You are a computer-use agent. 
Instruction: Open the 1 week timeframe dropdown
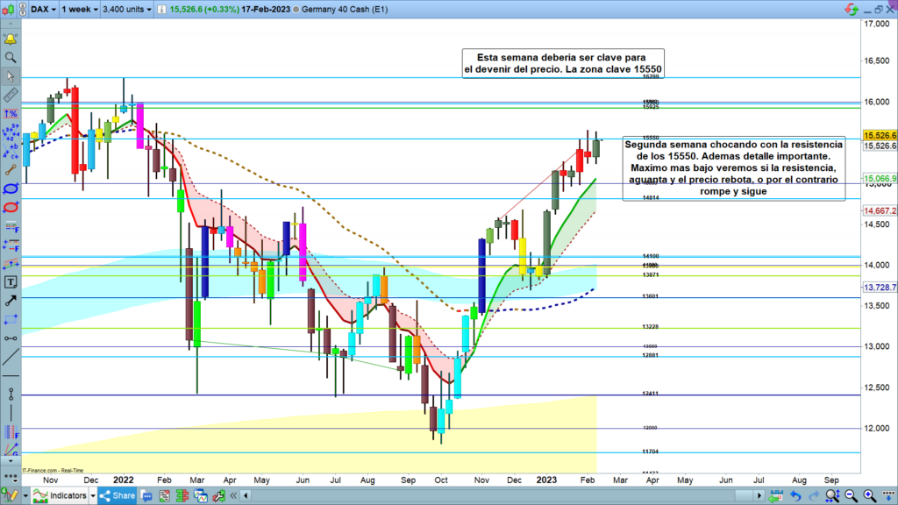(80, 10)
